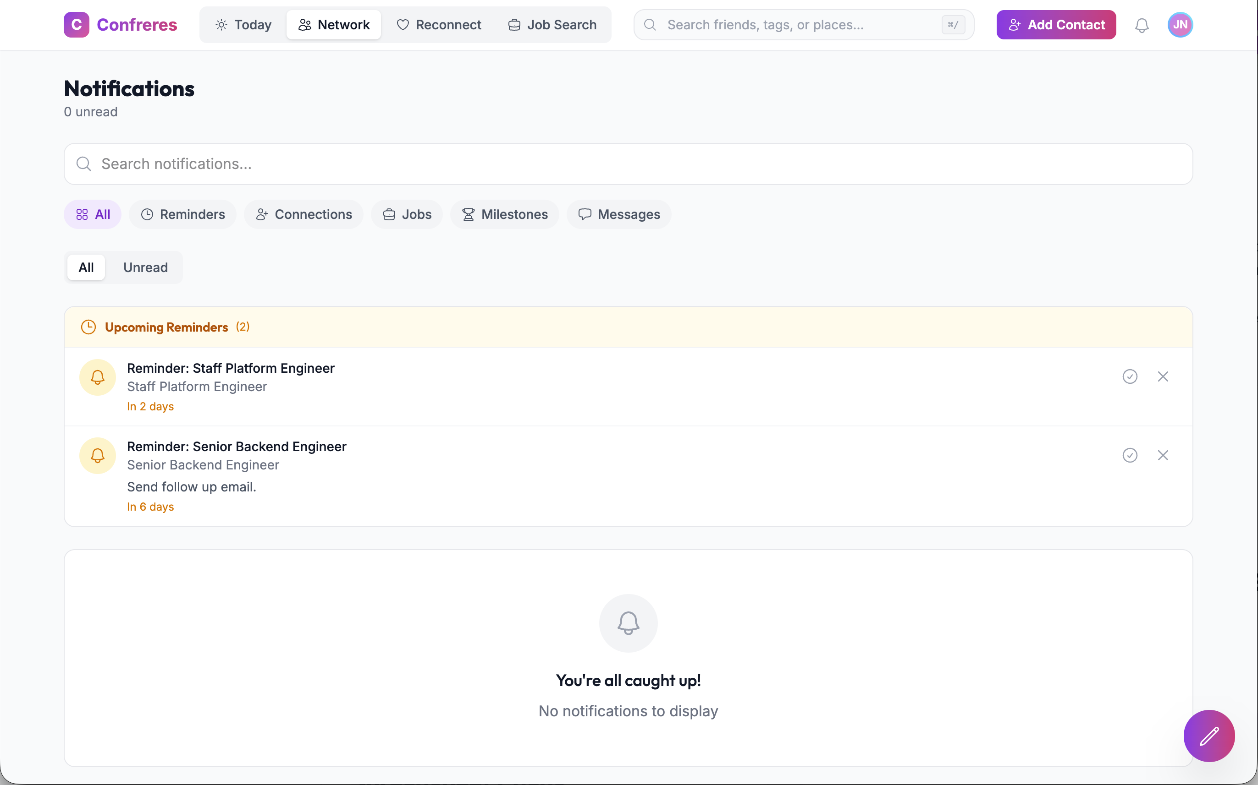
Task: Open Job Search from the navigation
Action: click(552, 24)
